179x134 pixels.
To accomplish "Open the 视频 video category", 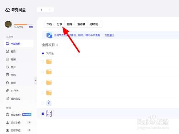I will click(11, 59).
